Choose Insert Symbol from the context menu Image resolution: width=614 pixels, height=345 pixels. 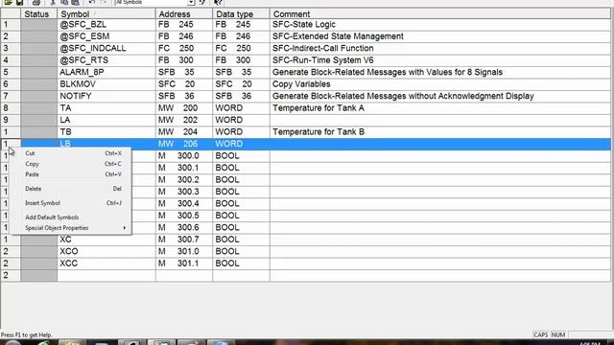(70, 203)
